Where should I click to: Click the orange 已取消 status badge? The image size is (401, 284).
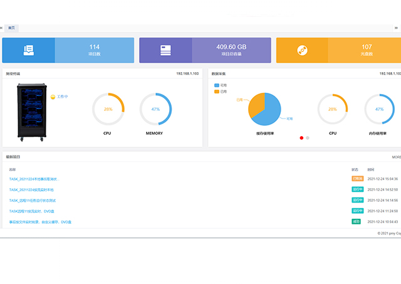[357, 179]
